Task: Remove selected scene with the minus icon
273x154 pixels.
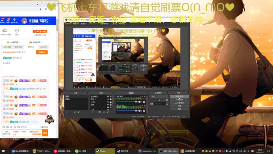Action: click(71, 112)
